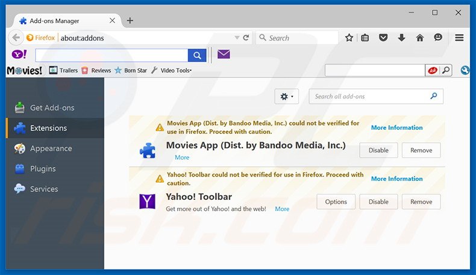Focus the Yahoo toolbar search field
This screenshot has height=275, width=476.
pyautogui.click(x=111, y=55)
